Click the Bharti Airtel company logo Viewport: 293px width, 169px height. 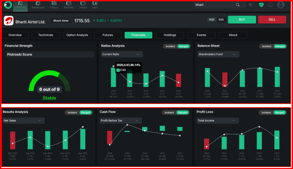[x=9, y=21]
